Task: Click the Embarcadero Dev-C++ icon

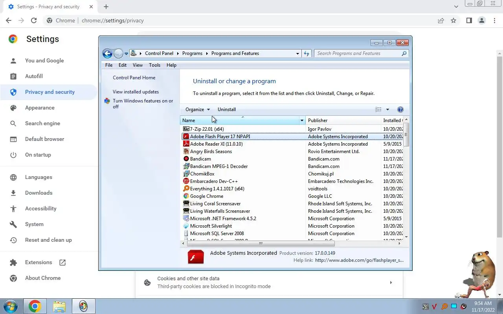Action: tap(186, 181)
